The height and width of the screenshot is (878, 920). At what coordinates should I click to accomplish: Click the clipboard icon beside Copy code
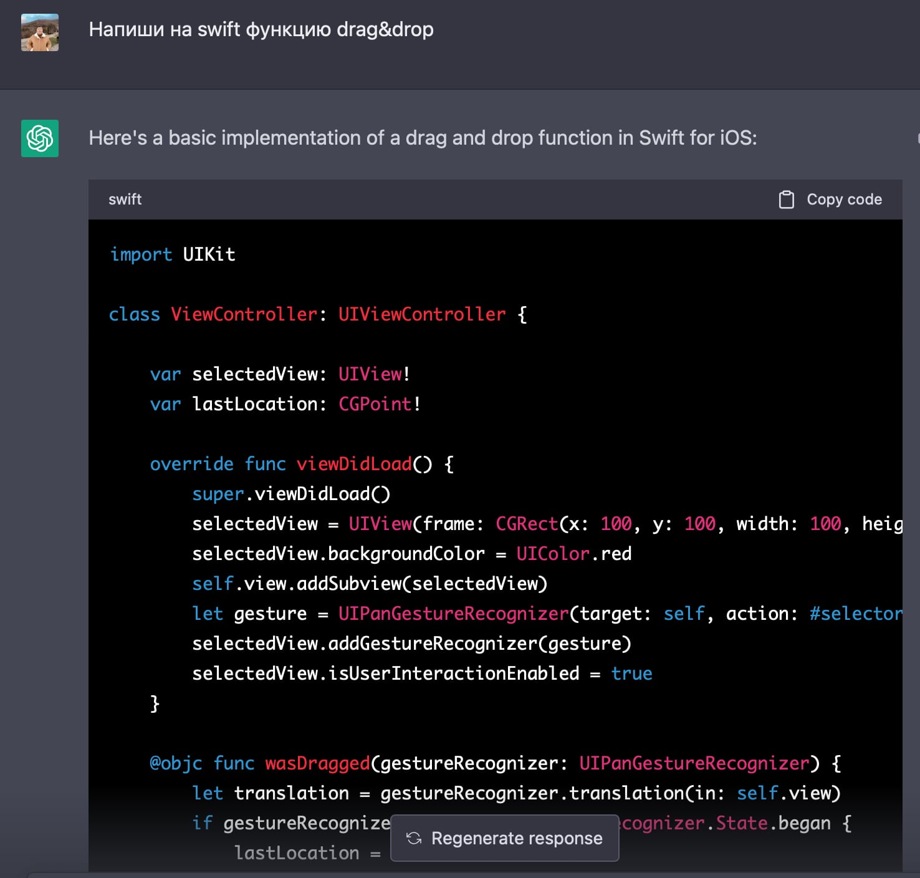click(x=786, y=200)
